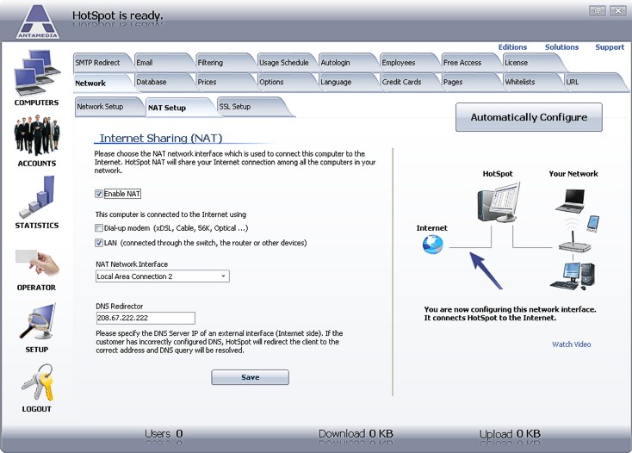Viewport: 632px width, 453px height.
Task: Click the Download 0 KB status text
Action: coord(356,434)
